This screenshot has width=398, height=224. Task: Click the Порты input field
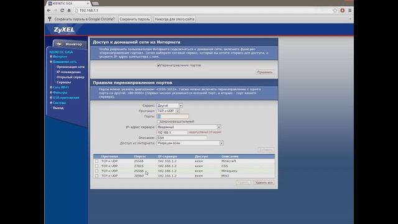click(x=173, y=116)
